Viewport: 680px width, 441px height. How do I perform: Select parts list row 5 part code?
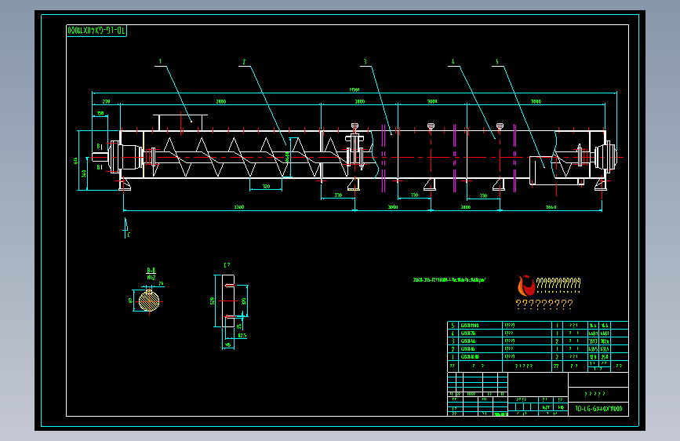(x=470, y=325)
